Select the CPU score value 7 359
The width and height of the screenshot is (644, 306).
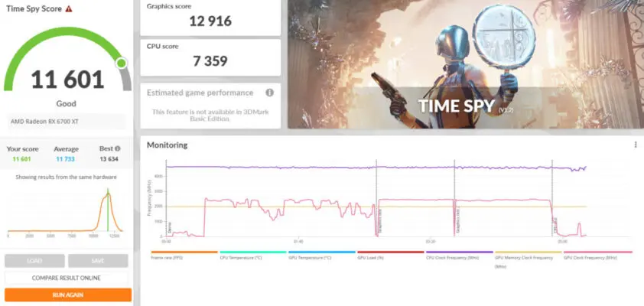210,61
